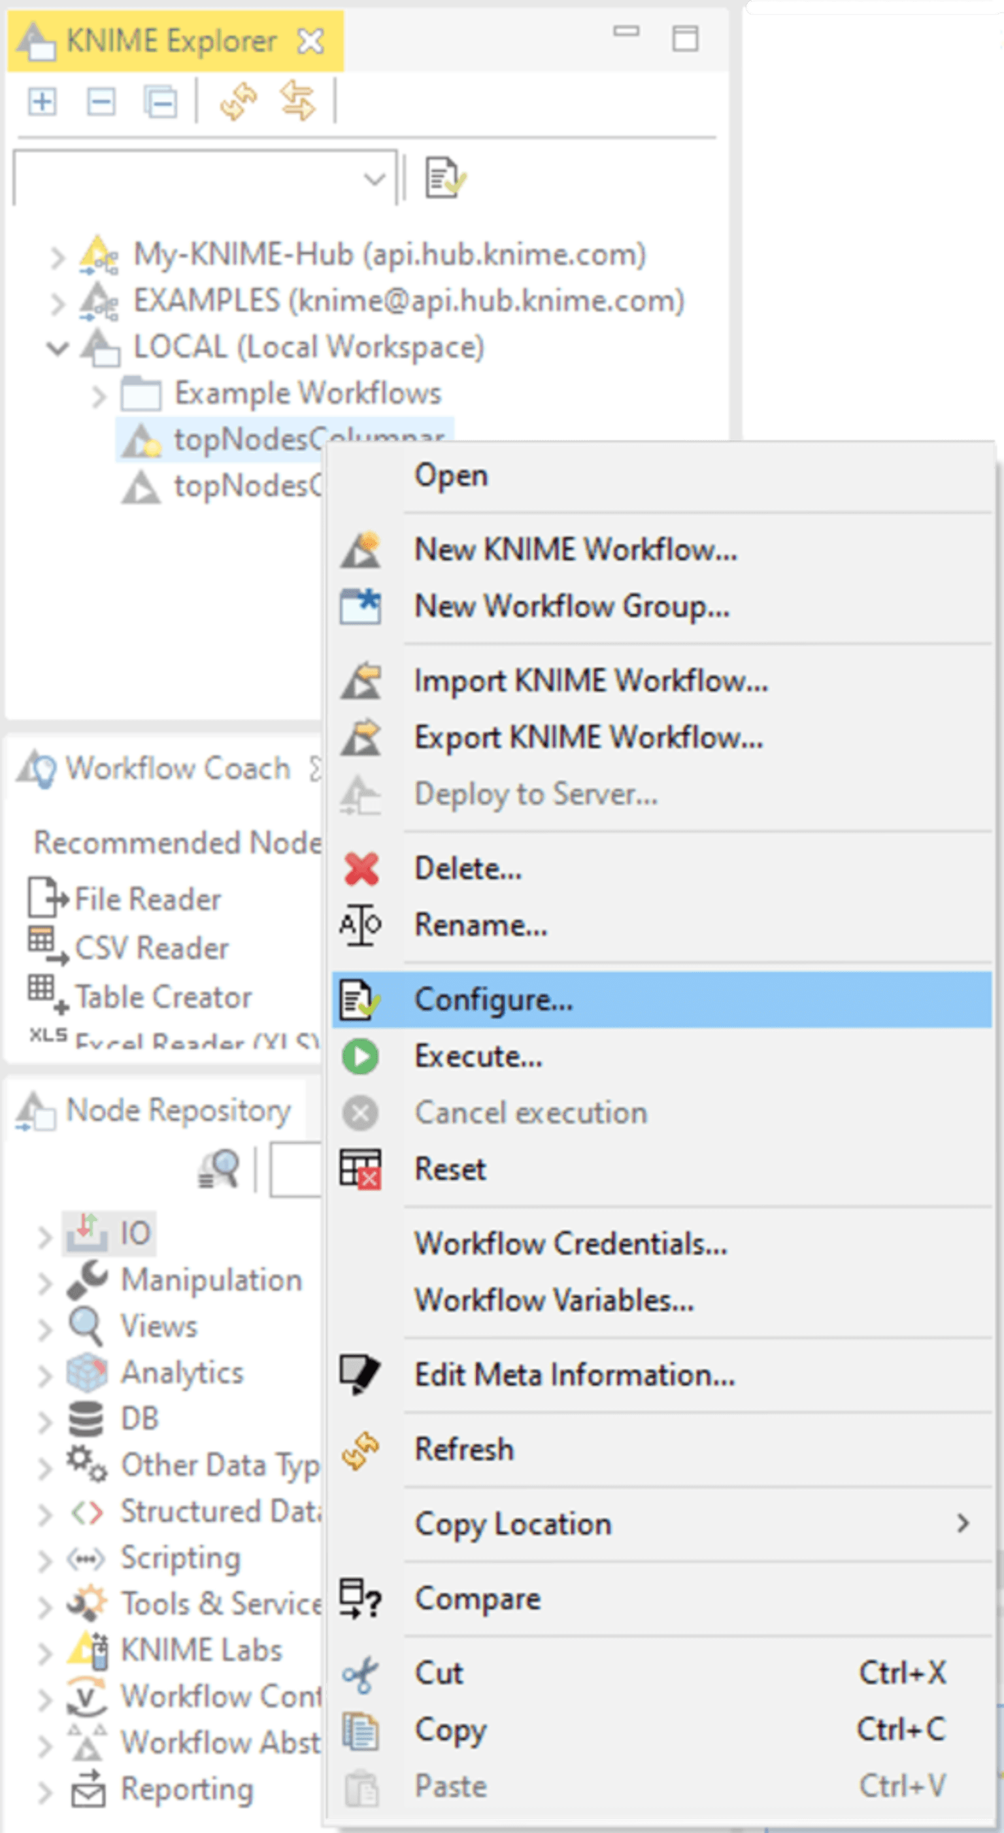The image size is (1004, 1833).
Task: Click the Refresh arrows icon in KNIME Explorer toolbar
Action: [239, 101]
